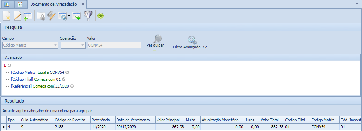Toggle Filtro Avançado panel button
Image resolution: width=362 pixels, height=131 pixels.
190,43
